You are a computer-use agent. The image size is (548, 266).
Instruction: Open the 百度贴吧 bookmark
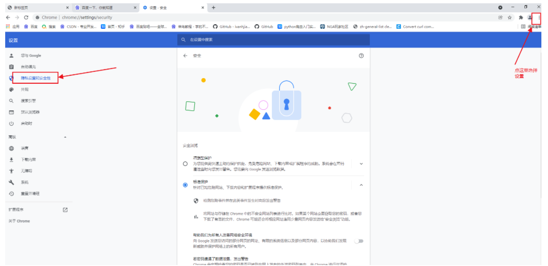pos(148,26)
